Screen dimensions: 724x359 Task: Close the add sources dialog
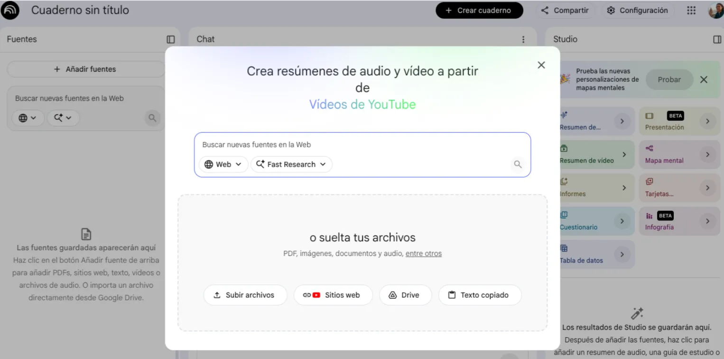pos(541,65)
